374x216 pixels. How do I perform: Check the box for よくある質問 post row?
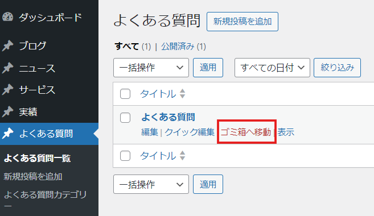click(x=125, y=118)
